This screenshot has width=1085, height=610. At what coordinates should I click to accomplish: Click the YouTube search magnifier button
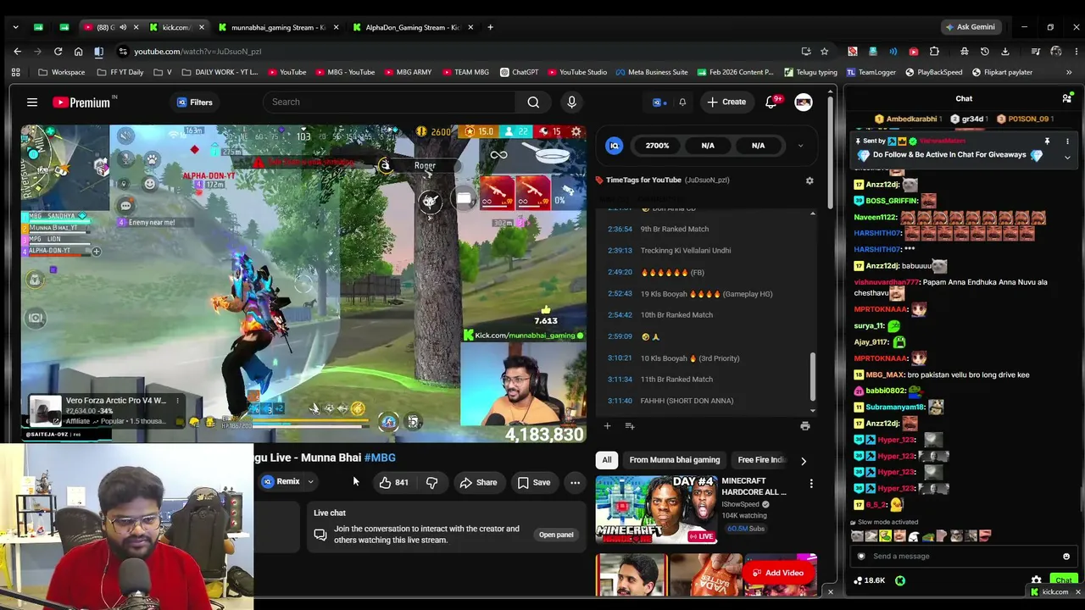pos(533,103)
